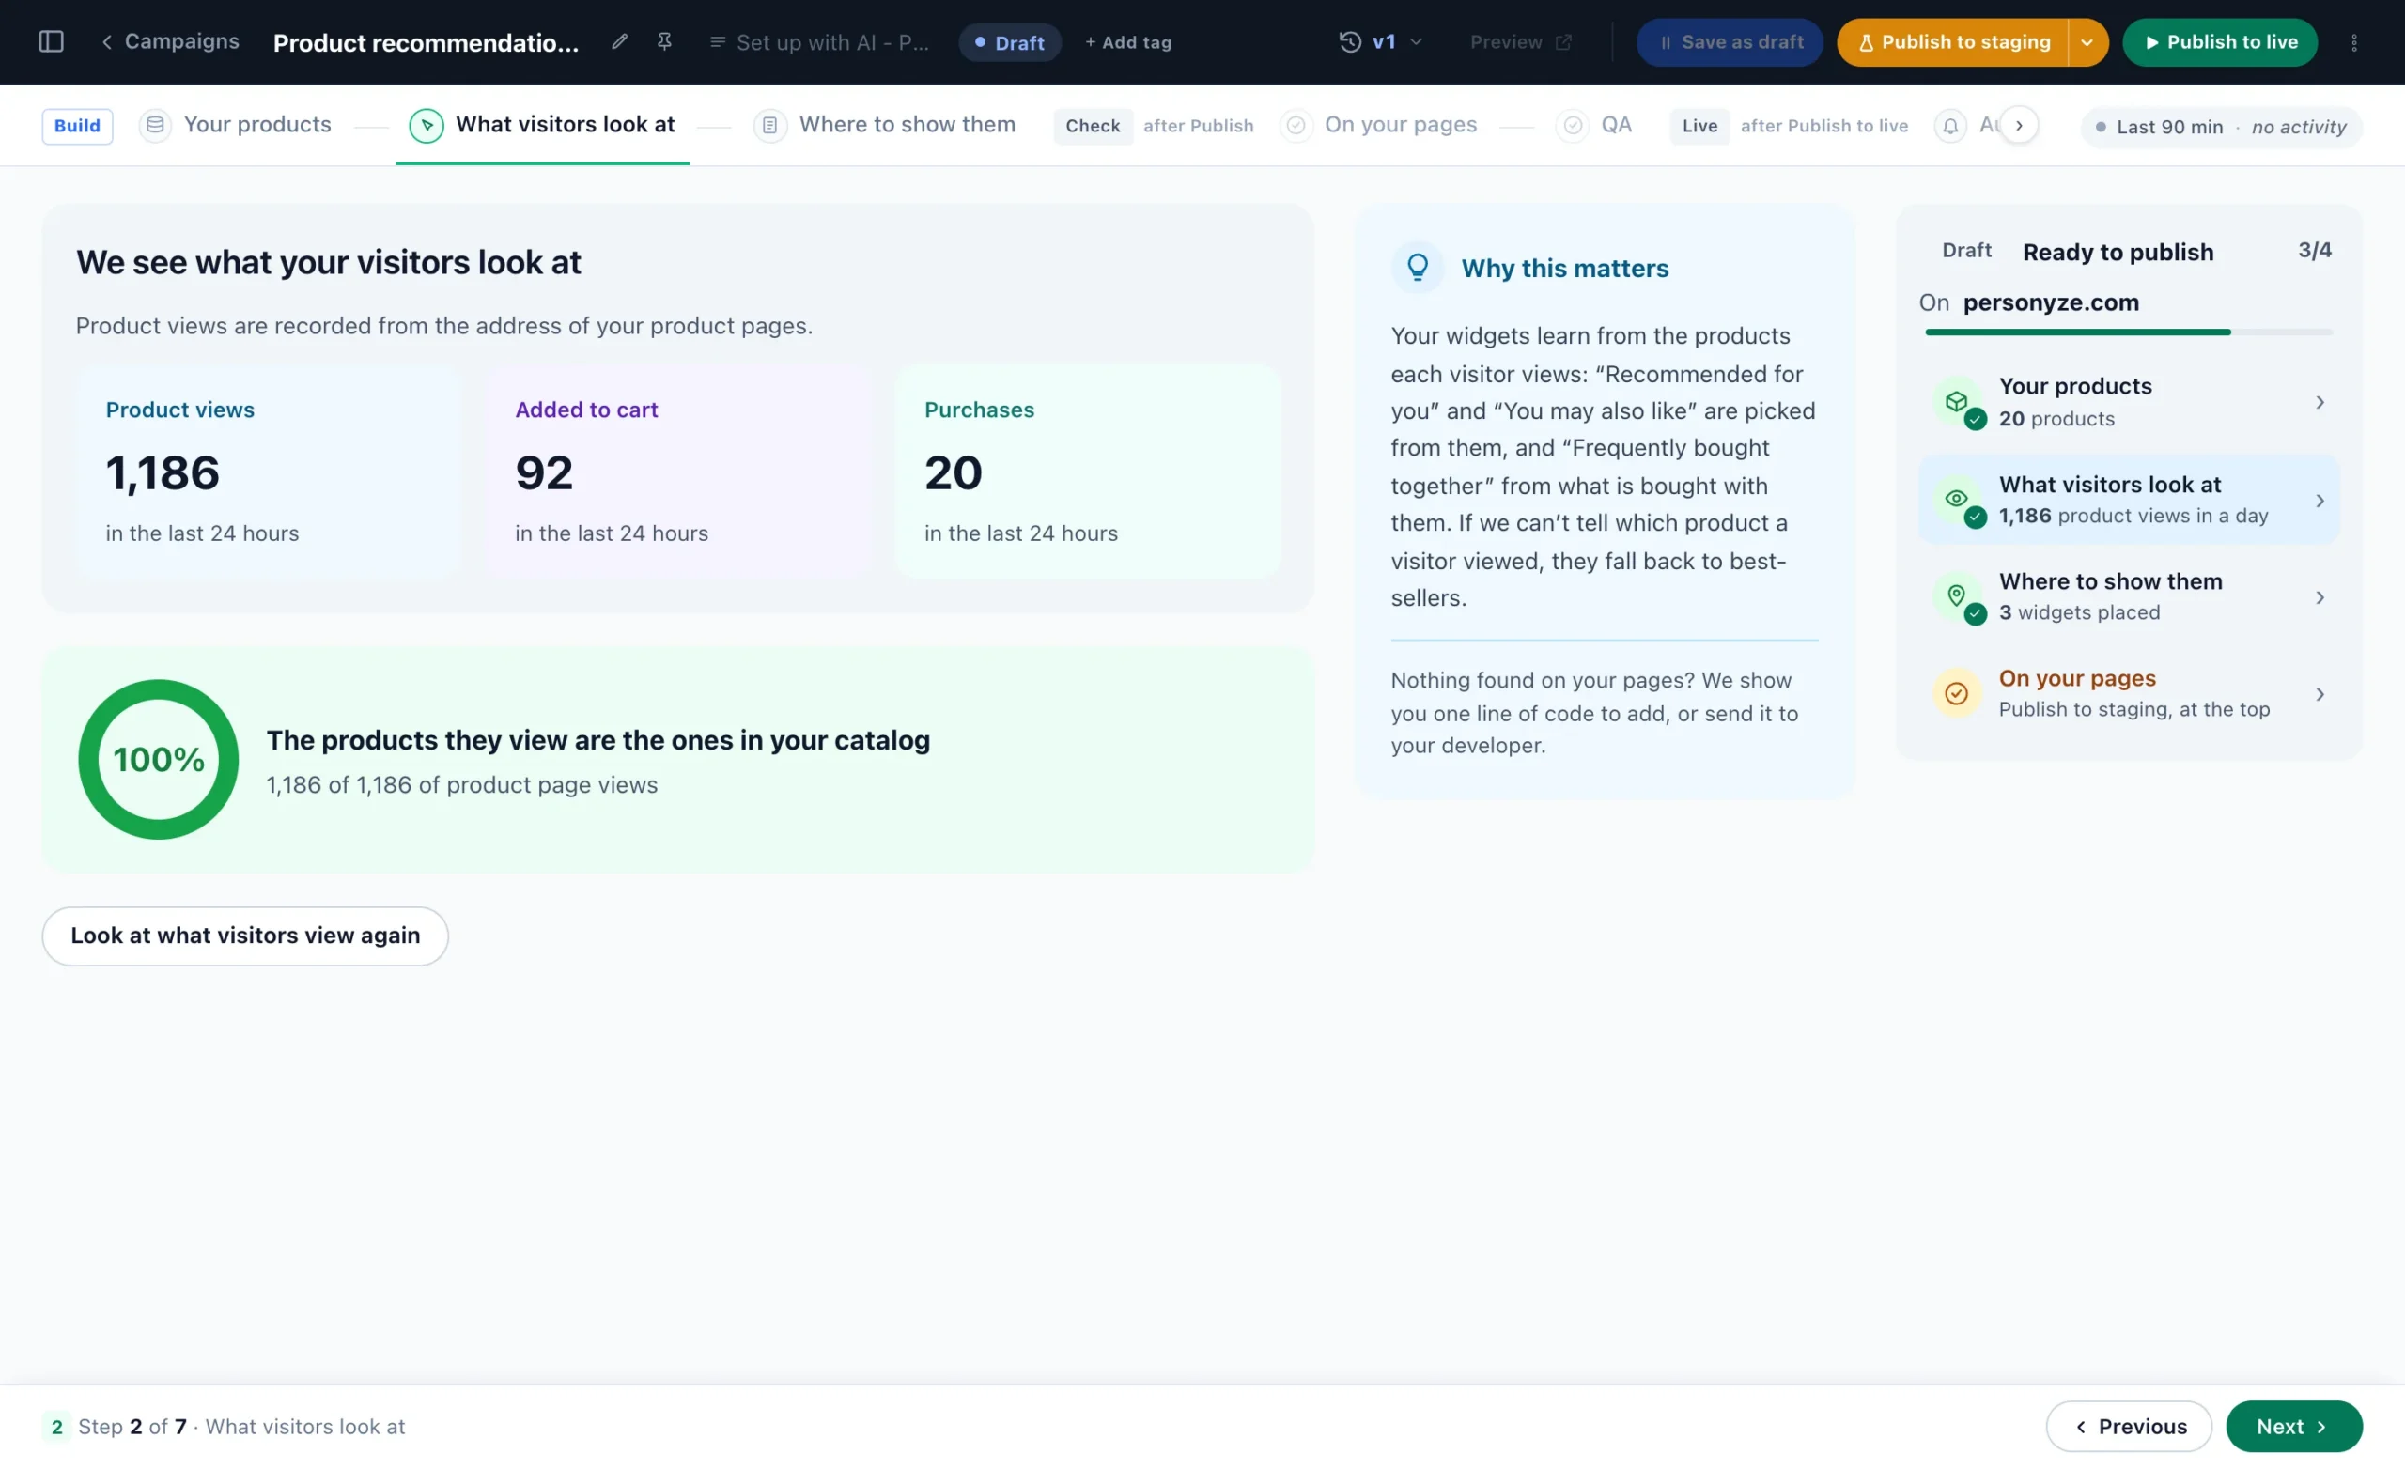Click the orange check icon beside On your pages

tap(1956, 694)
